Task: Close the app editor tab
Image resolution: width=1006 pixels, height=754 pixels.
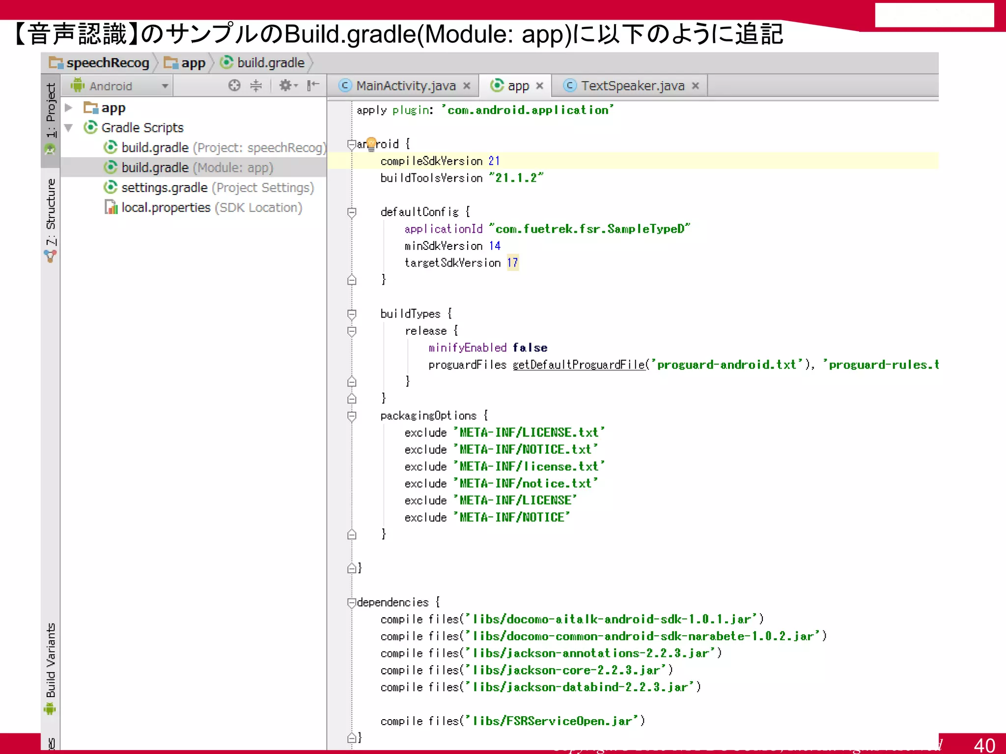Action: point(540,86)
